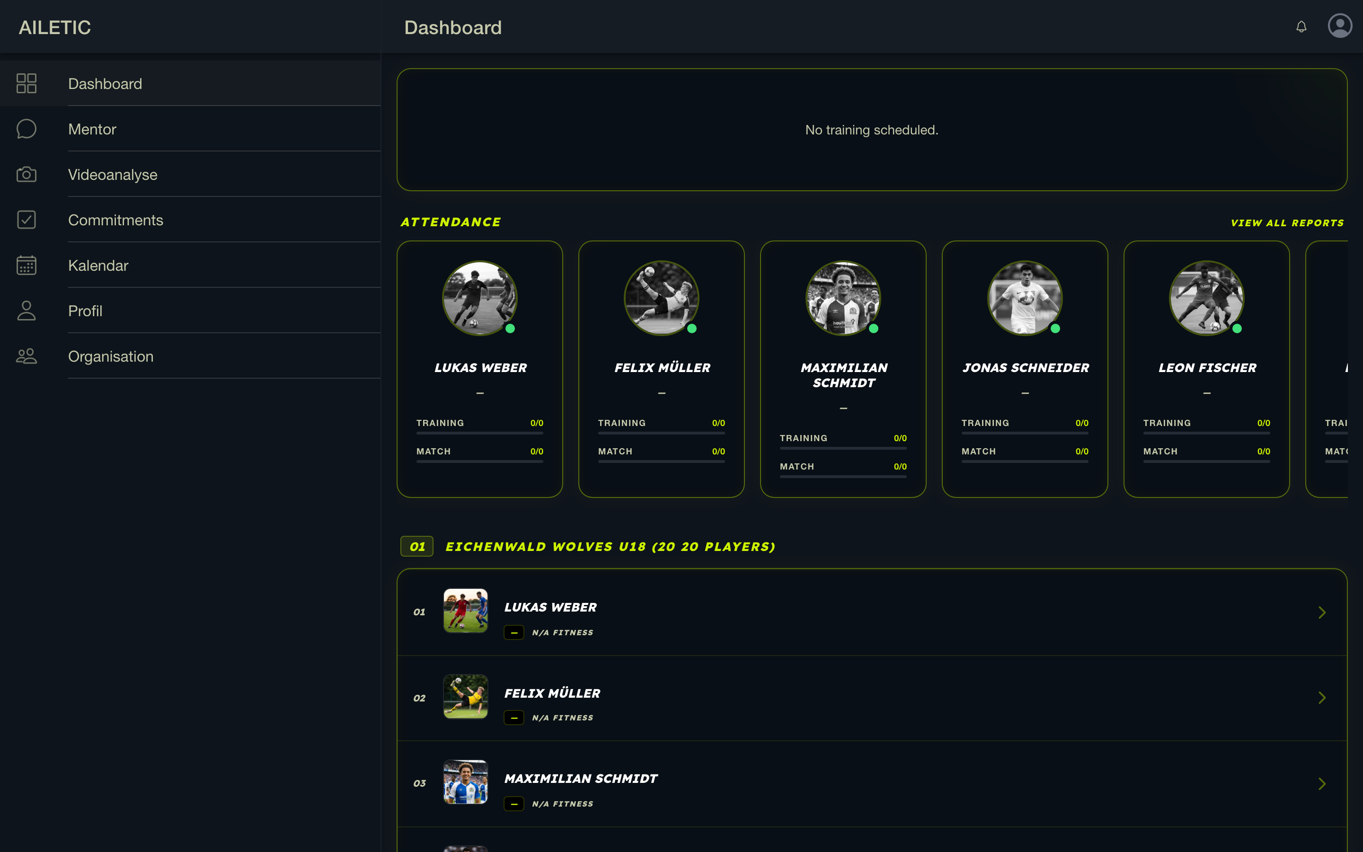Image resolution: width=1363 pixels, height=852 pixels.
Task: Click Leon Fischer's circular attendance photo
Action: pos(1206,298)
